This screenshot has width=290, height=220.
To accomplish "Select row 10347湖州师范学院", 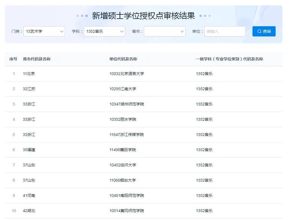I will coord(144,104).
